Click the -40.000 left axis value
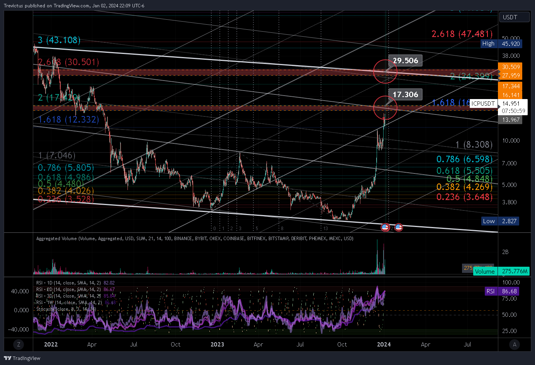Image resolution: width=535 pixels, height=365 pixels. 19,329
